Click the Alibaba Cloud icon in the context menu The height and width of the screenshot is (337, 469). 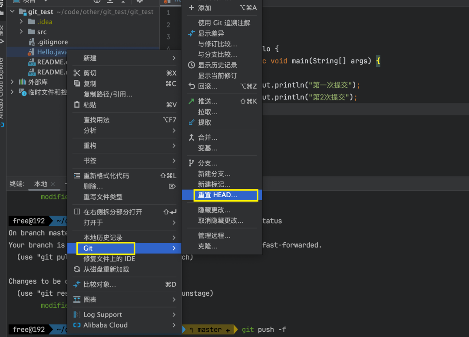[x=77, y=325]
